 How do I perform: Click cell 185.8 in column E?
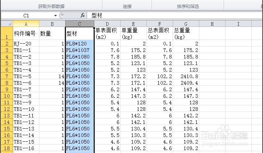click(x=134, y=57)
